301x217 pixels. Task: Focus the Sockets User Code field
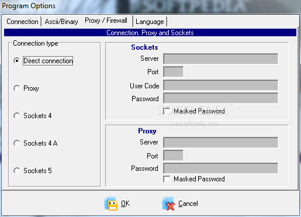(221, 85)
